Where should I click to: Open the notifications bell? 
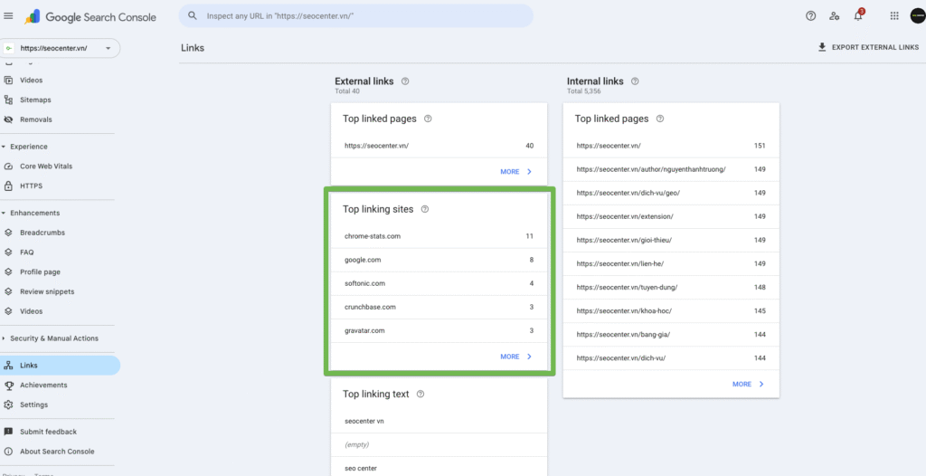(858, 16)
